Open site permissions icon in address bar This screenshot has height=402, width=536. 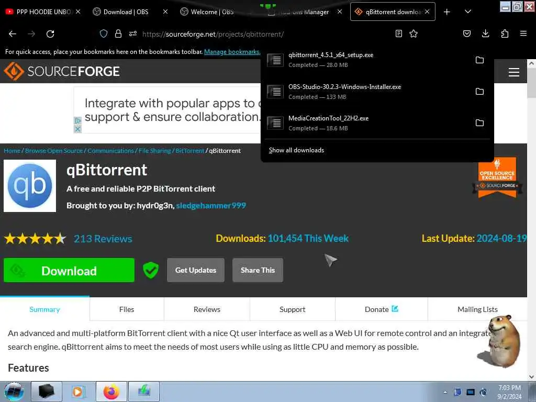point(133,33)
